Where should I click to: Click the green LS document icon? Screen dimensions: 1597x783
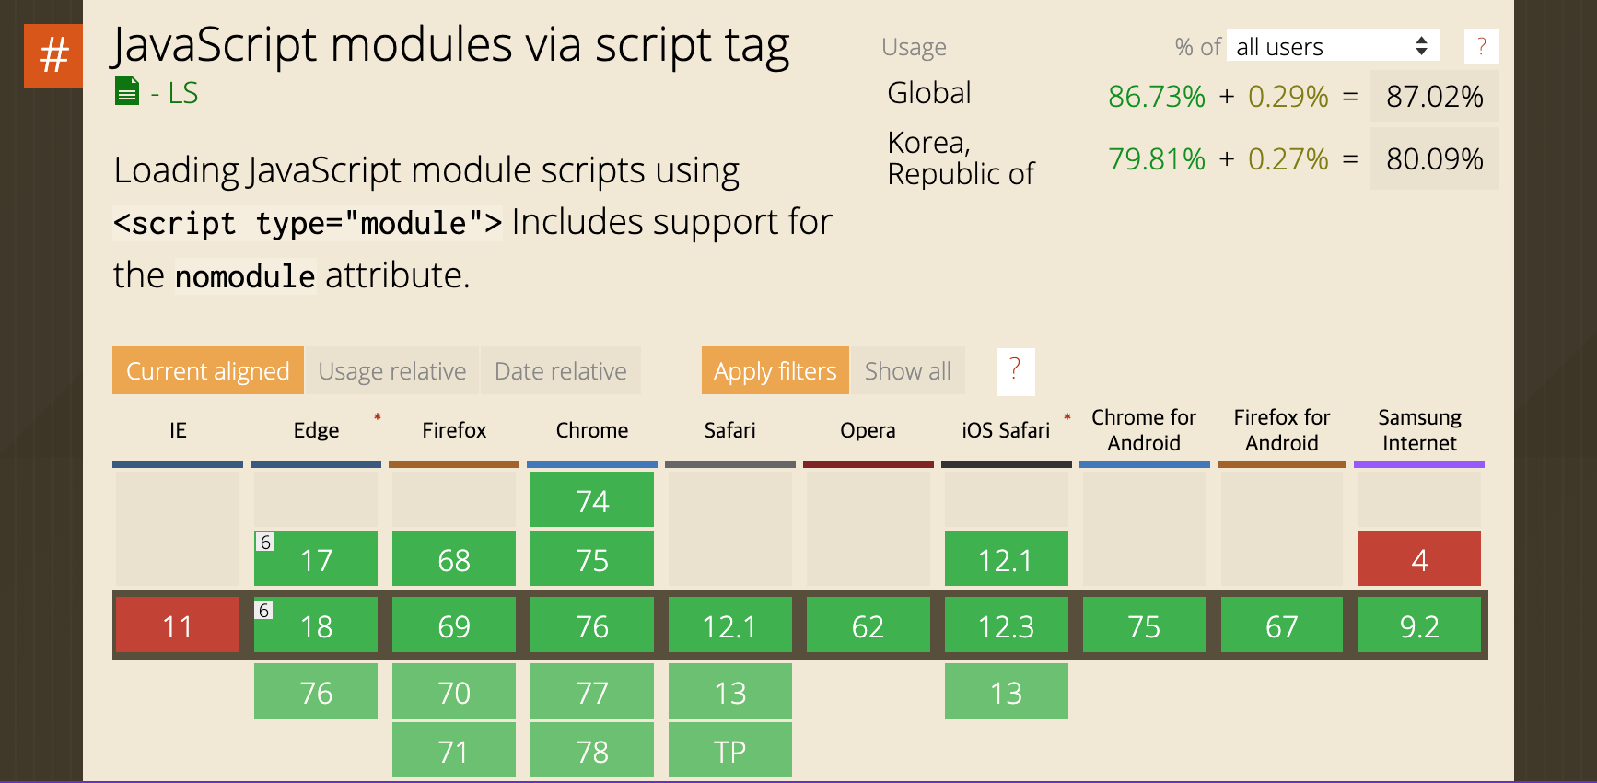pyautogui.click(x=127, y=91)
